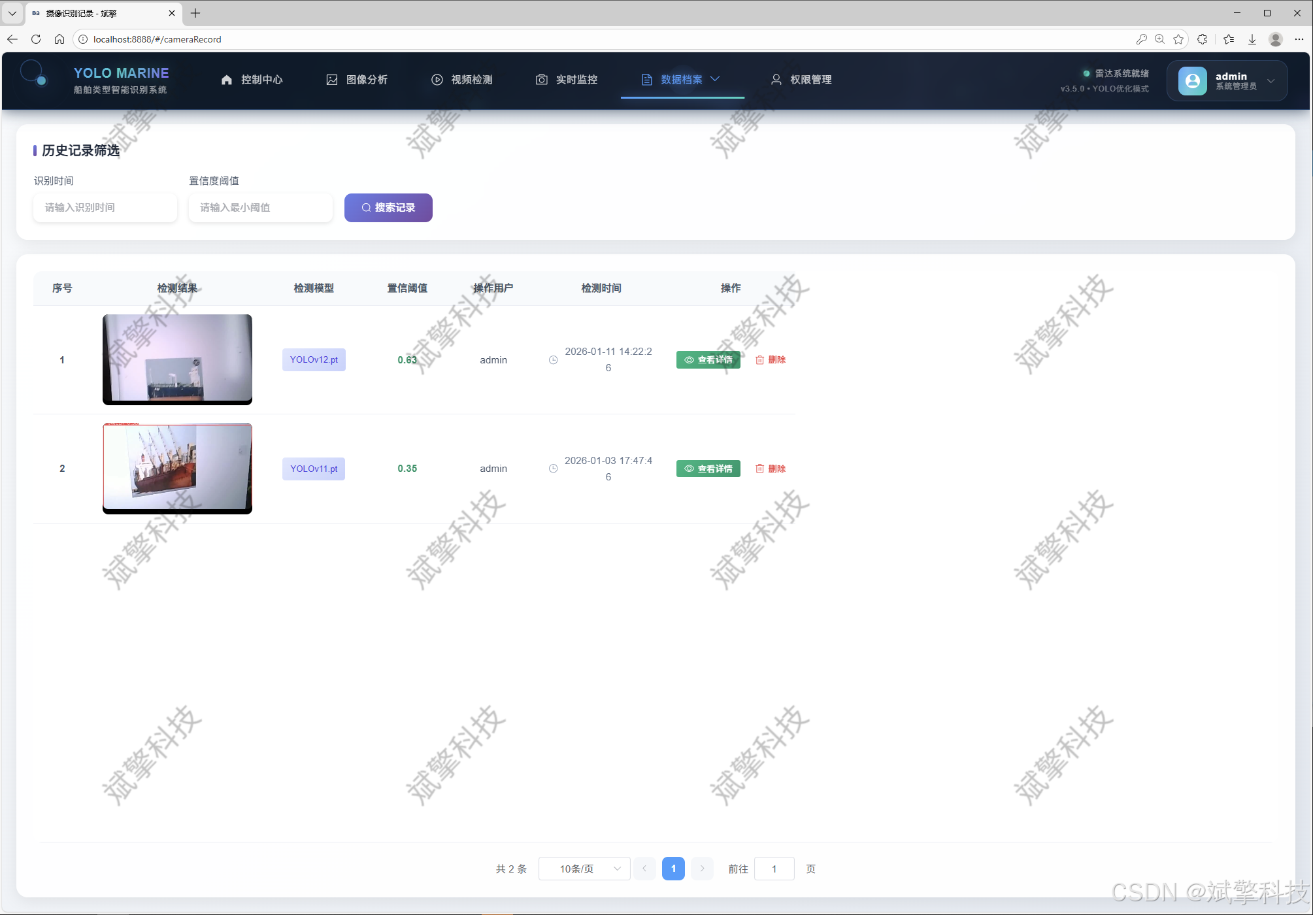This screenshot has width=1313, height=915.
Task: Click the favorites star in address bar
Action: coord(1178,39)
